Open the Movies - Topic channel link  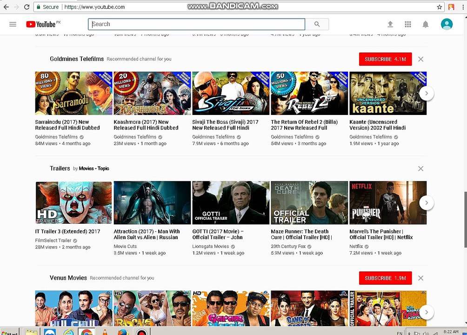click(94, 168)
